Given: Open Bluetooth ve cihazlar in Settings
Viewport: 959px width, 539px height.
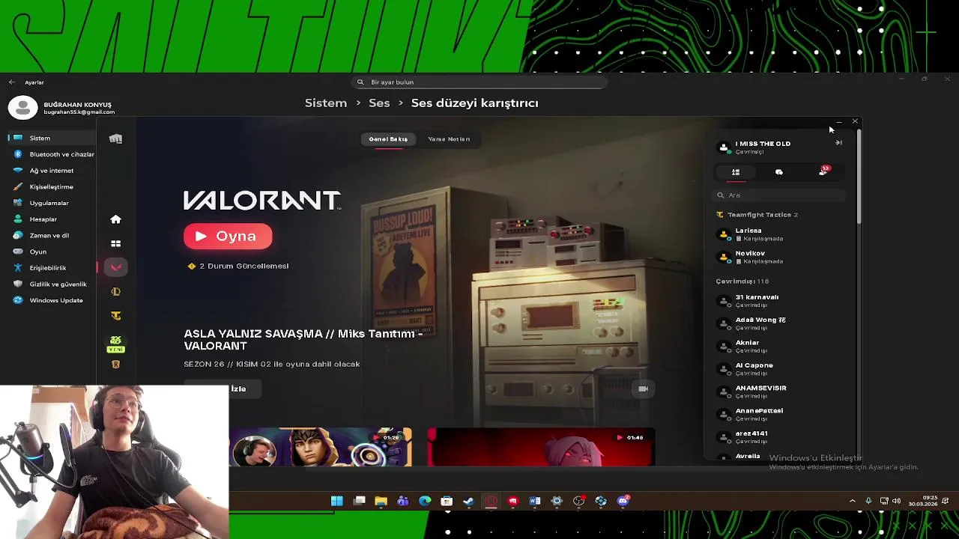Looking at the screenshot, I should (x=54, y=154).
